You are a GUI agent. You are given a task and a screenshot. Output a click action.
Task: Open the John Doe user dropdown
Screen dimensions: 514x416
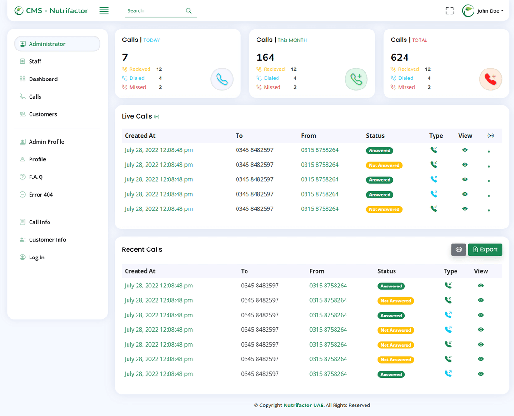click(483, 11)
